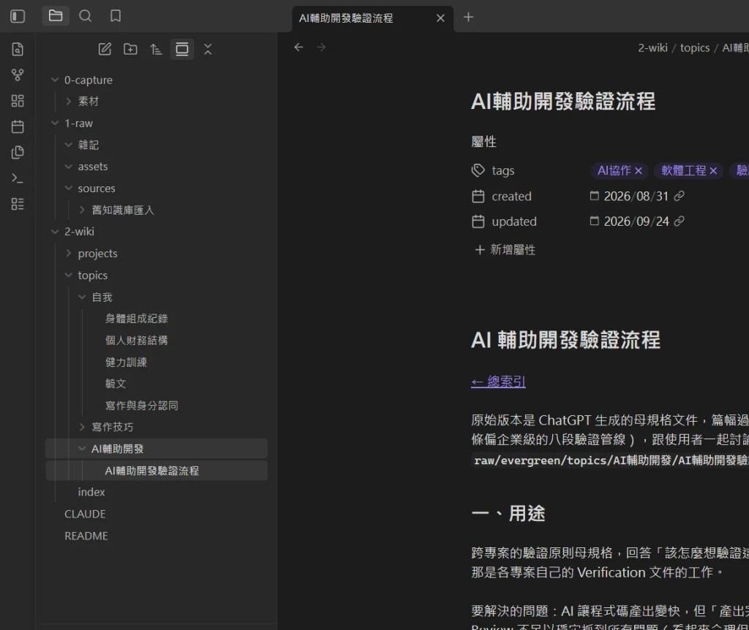Screen dimensions: 749x630
Task: Collapse the 2-wiki folder
Action: pos(55,232)
